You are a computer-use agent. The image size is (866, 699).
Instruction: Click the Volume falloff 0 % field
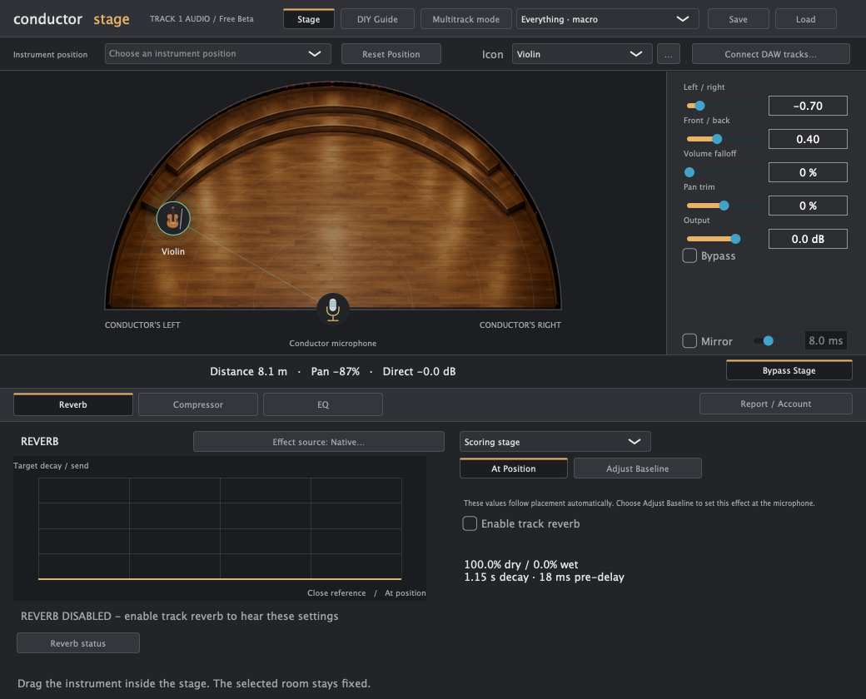point(808,172)
